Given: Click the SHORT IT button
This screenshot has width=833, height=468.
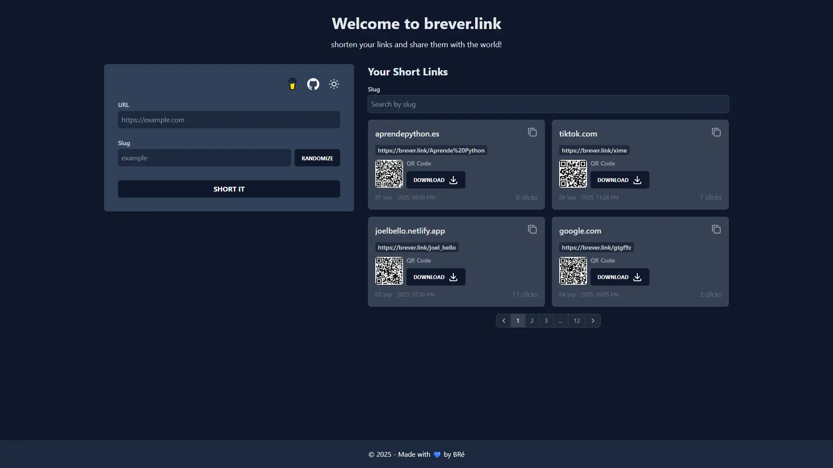Looking at the screenshot, I should [x=229, y=189].
